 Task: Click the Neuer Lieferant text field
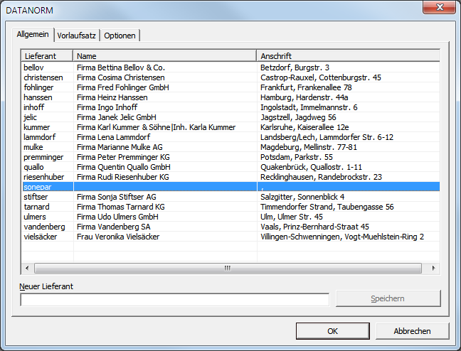point(174,299)
